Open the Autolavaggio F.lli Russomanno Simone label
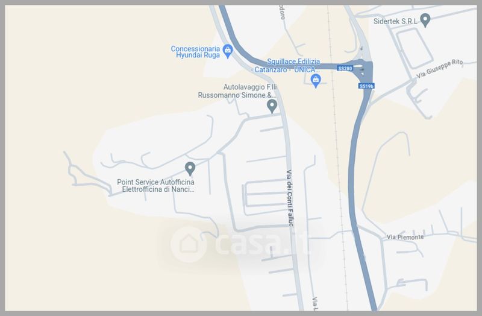This screenshot has width=482, height=316. click(x=237, y=91)
